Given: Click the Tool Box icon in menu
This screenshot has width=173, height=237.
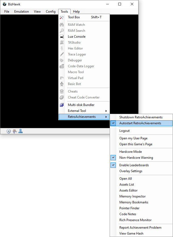Looking at the screenshot, I should (x=62, y=17).
